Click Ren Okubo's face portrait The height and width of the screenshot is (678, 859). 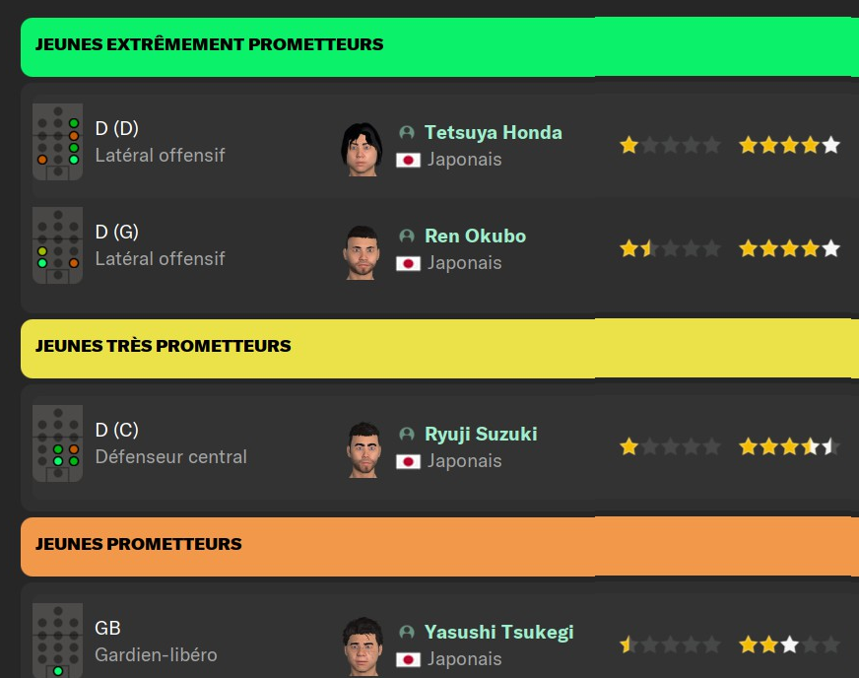pos(362,252)
